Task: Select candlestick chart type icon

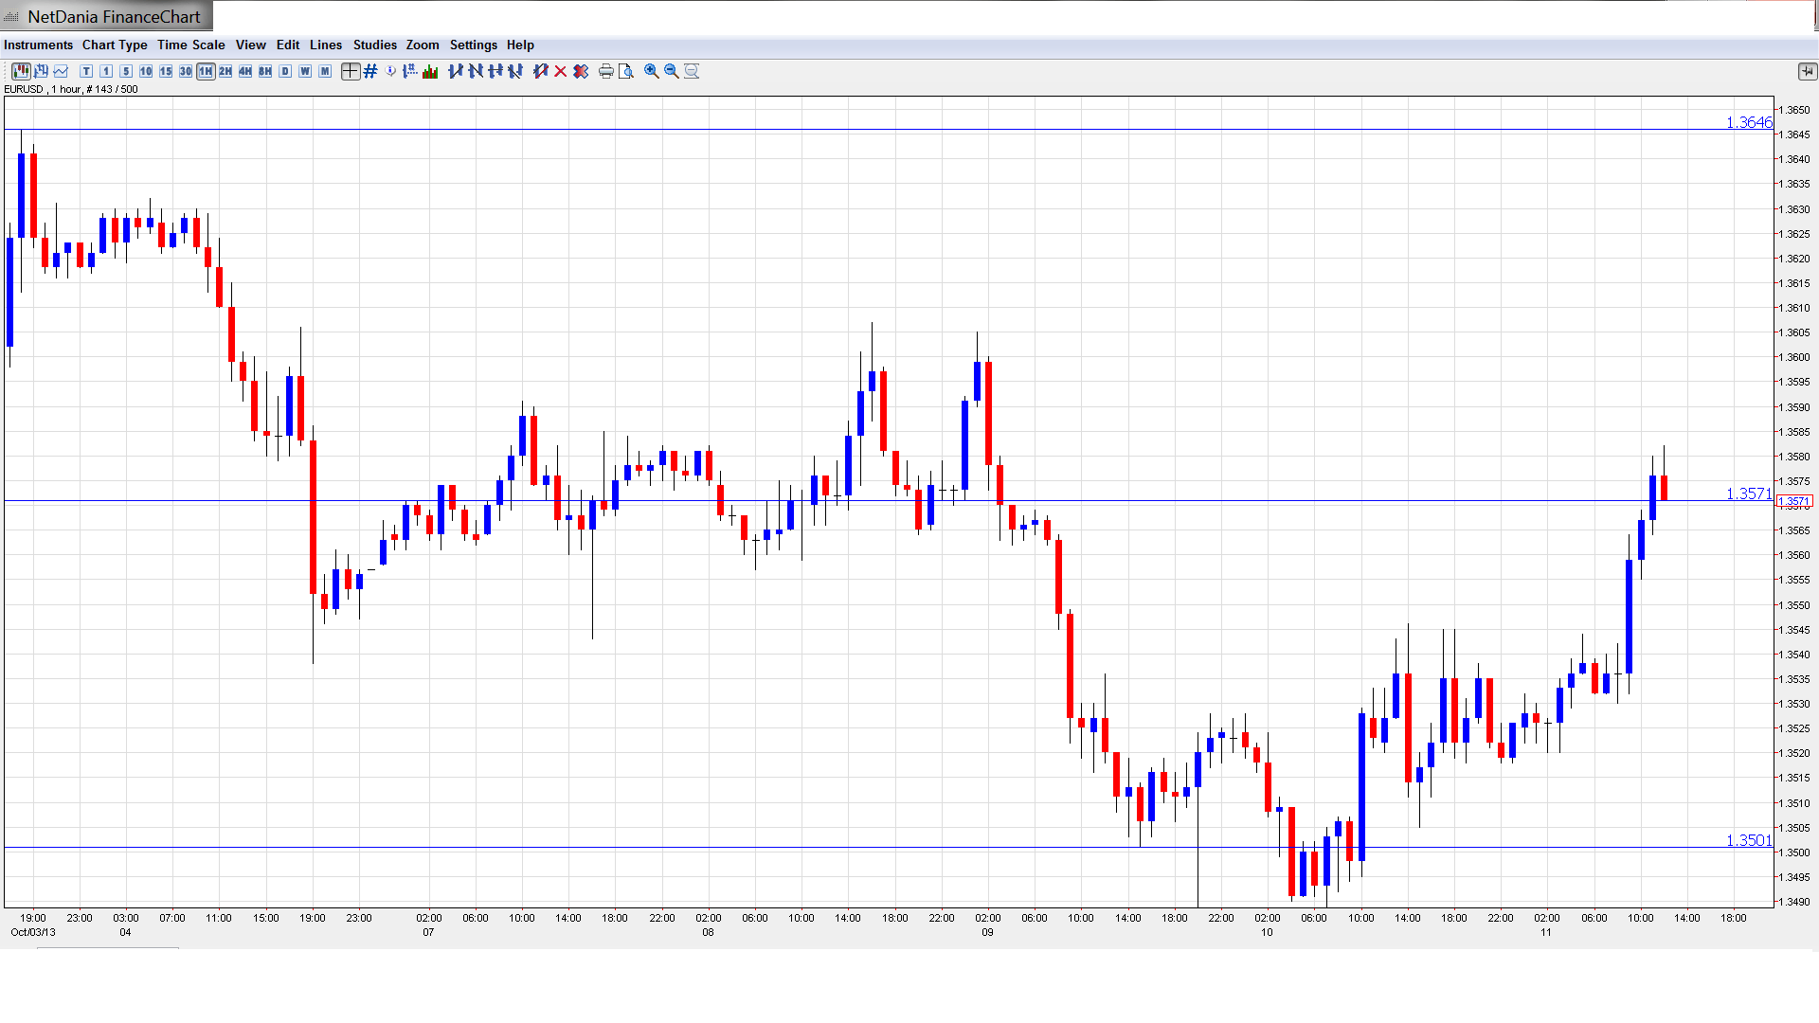Action: click(21, 71)
